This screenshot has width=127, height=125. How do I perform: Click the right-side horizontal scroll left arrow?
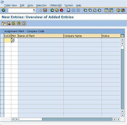115,119
